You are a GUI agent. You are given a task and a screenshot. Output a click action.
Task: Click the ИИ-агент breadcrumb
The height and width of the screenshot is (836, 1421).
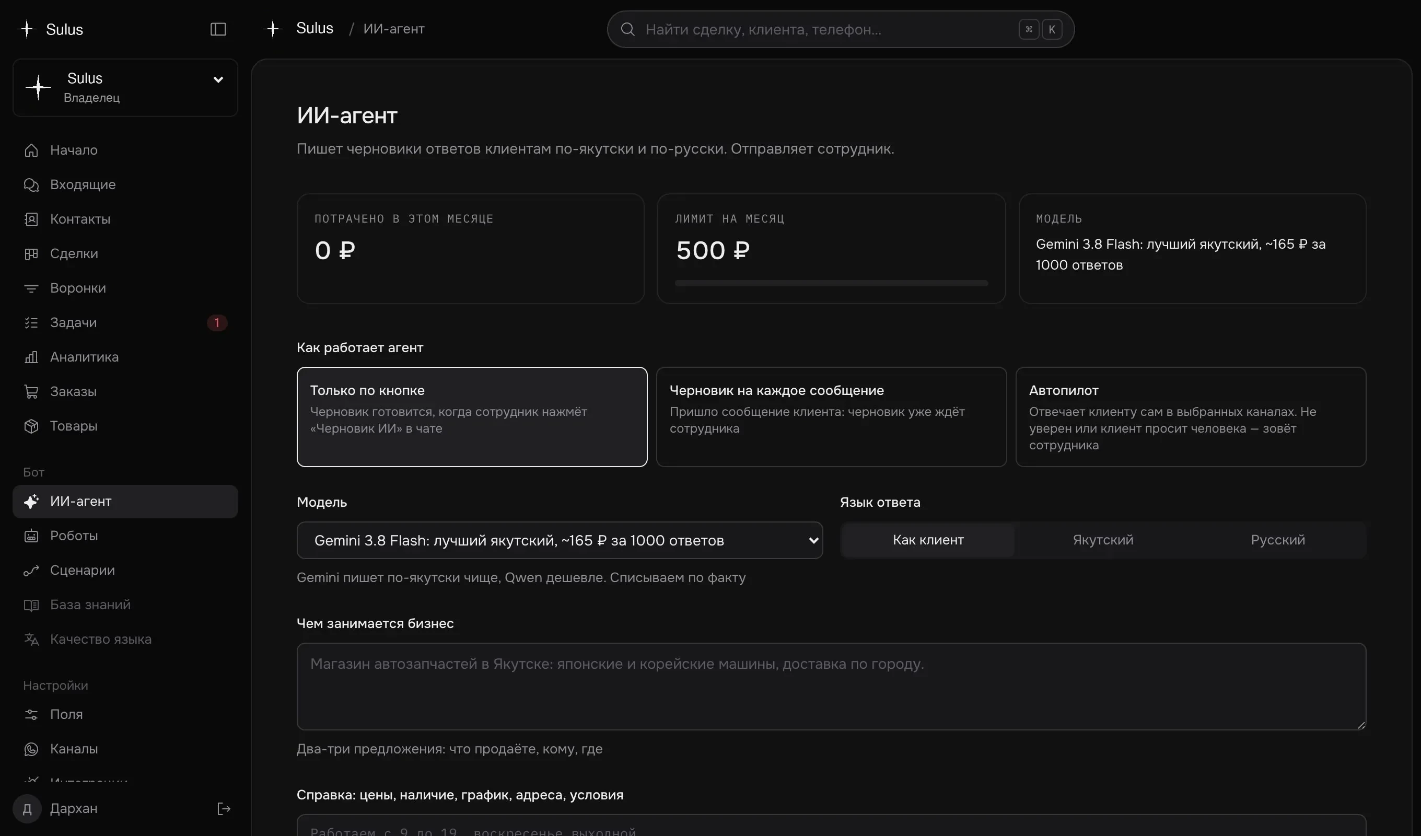pos(393,29)
